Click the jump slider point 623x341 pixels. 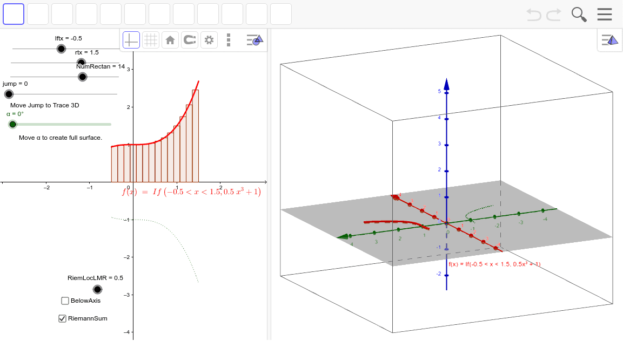click(x=9, y=94)
